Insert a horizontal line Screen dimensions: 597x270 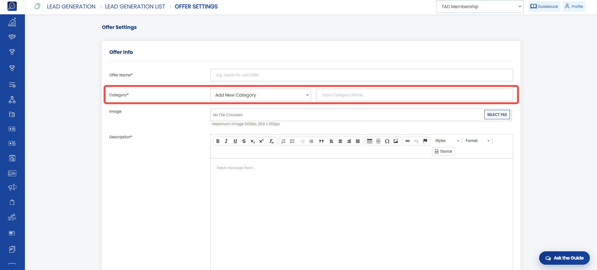[x=378, y=141]
